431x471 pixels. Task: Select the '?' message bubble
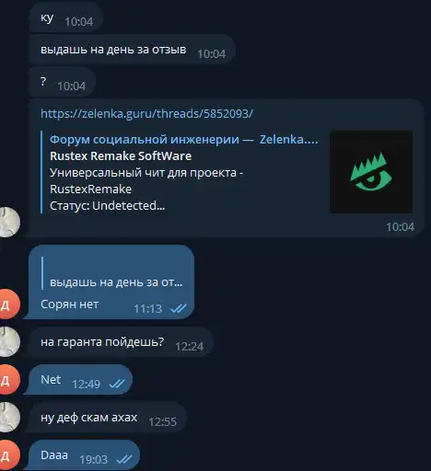(62, 82)
